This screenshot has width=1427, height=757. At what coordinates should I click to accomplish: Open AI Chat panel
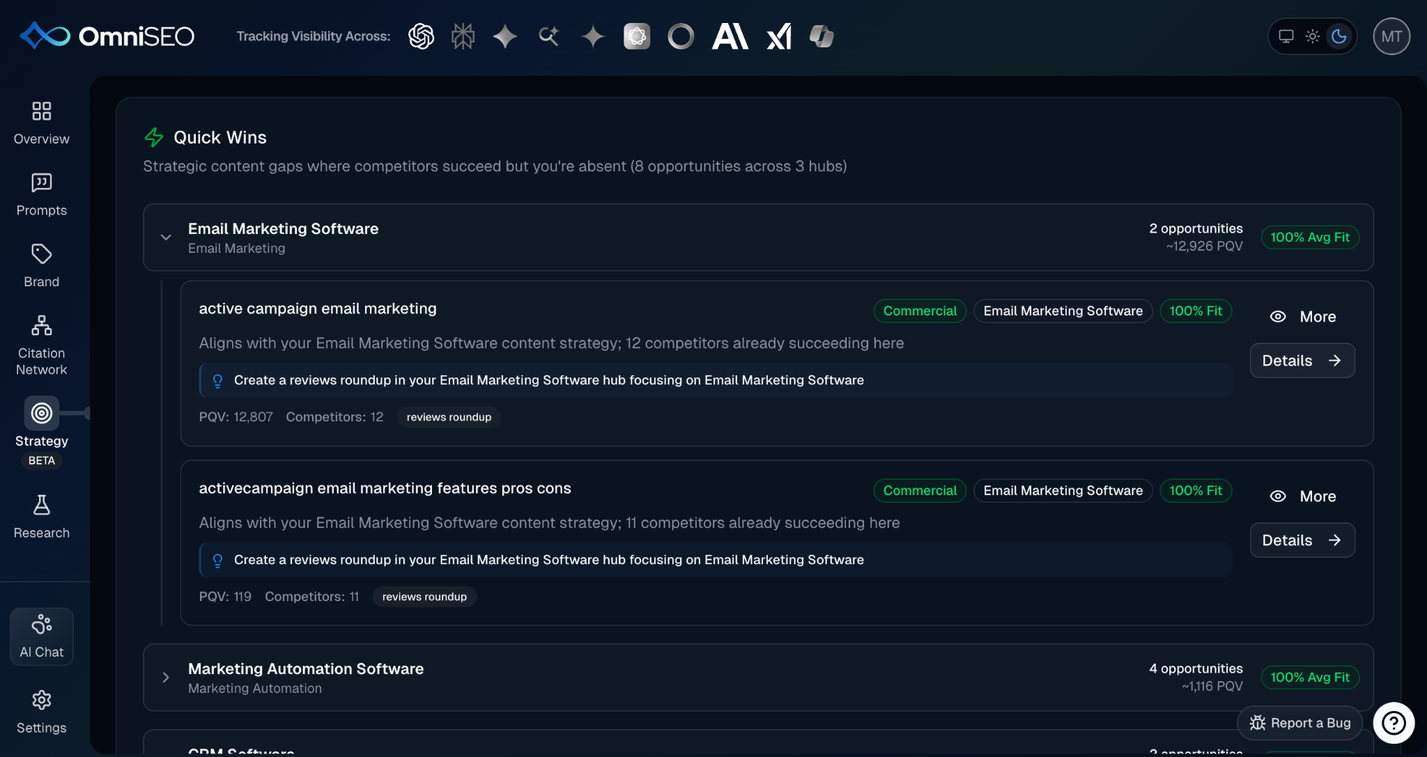42,637
